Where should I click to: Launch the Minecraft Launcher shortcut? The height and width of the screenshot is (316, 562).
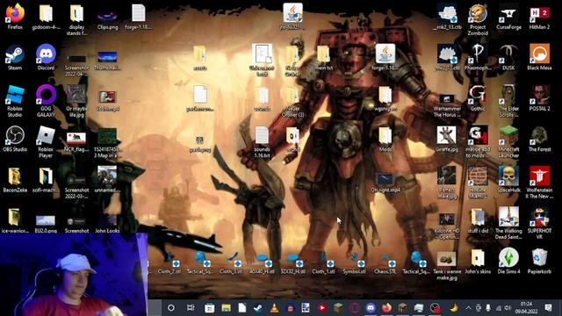click(x=508, y=142)
